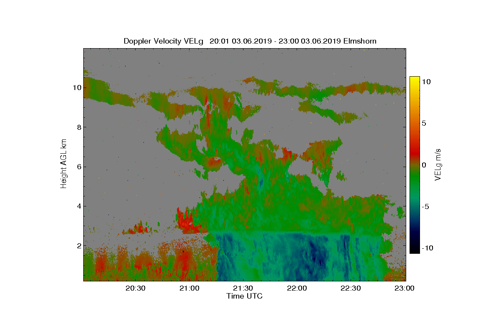Click the "VELg m/s" colorbar label
This screenshot has width=502, height=335.
pyautogui.click(x=438, y=164)
